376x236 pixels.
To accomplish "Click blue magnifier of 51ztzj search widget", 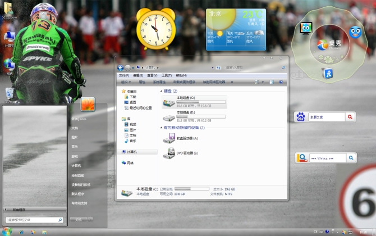I will (x=351, y=158).
